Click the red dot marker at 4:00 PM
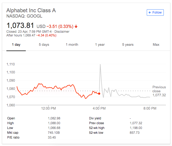Viewport: 172px width, 146px height. pyautogui.click(x=99, y=94)
